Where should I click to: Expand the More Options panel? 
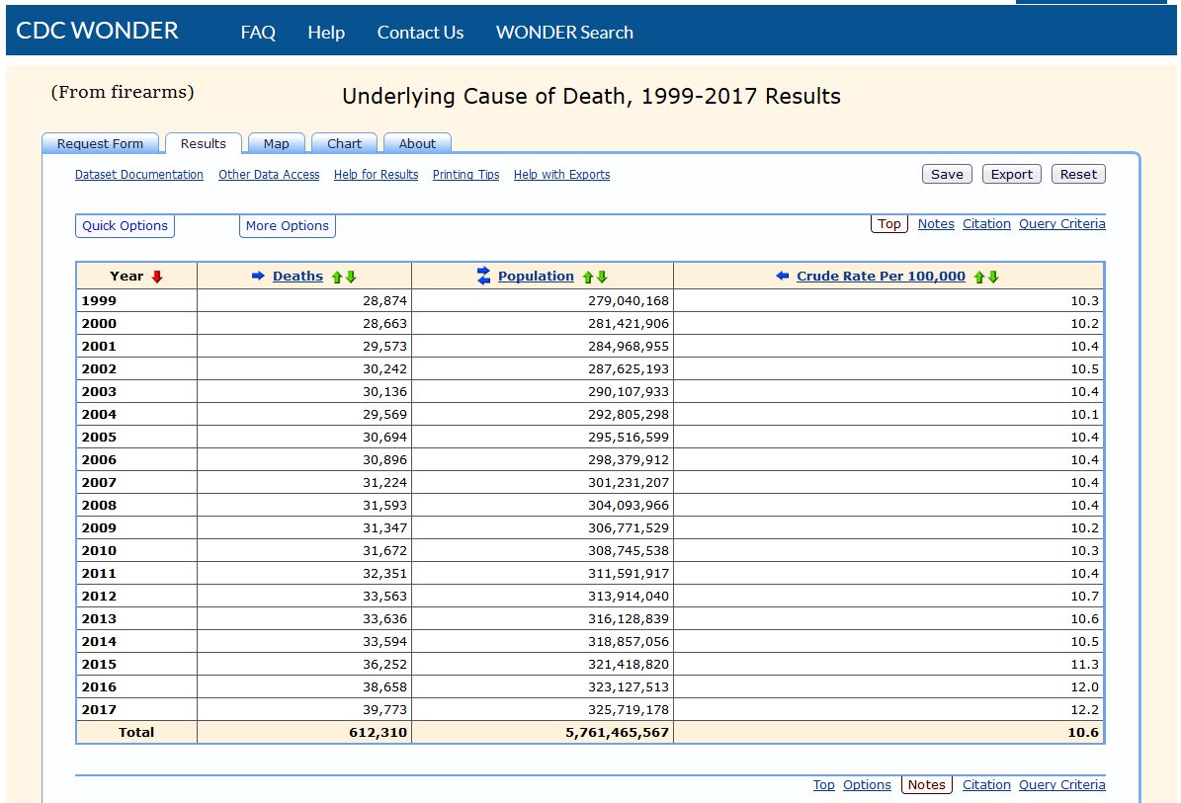[x=287, y=226]
